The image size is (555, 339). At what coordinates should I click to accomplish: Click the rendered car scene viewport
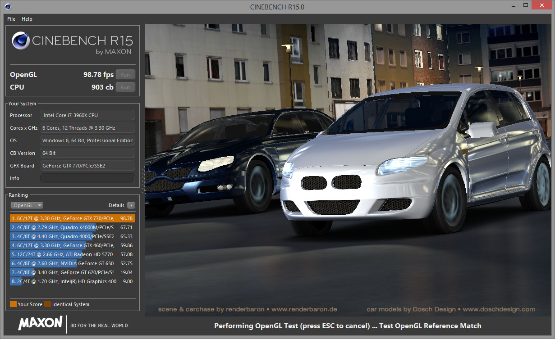pos(348,170)
